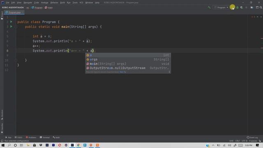
Task: Select completion suggestion 'a' of type int
Action: (128, 55)
